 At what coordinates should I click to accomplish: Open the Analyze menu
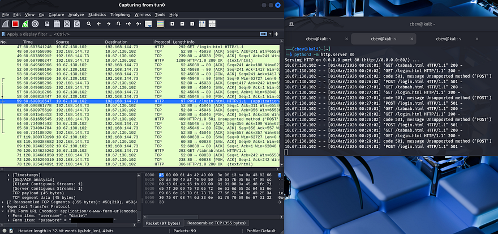(x=76, y=14)
